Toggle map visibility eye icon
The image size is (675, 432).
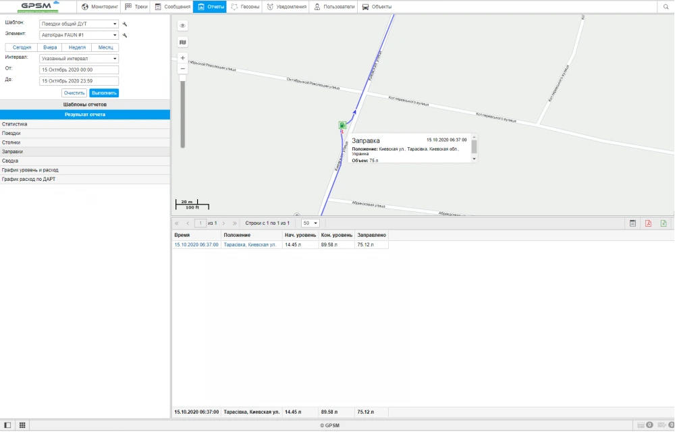tap(182, 26)
